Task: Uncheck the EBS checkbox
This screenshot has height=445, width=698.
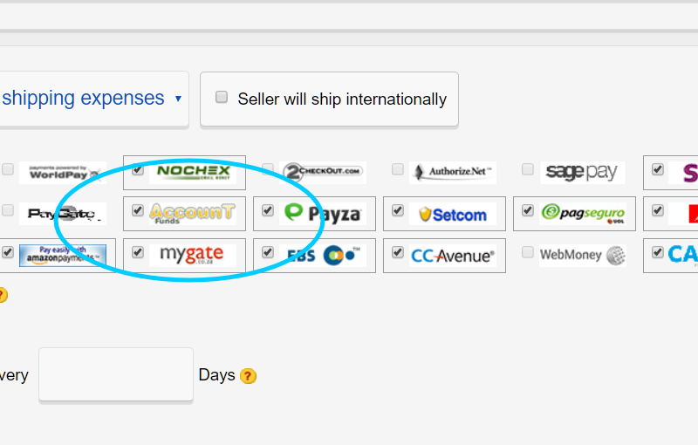Action: (268, 252)
